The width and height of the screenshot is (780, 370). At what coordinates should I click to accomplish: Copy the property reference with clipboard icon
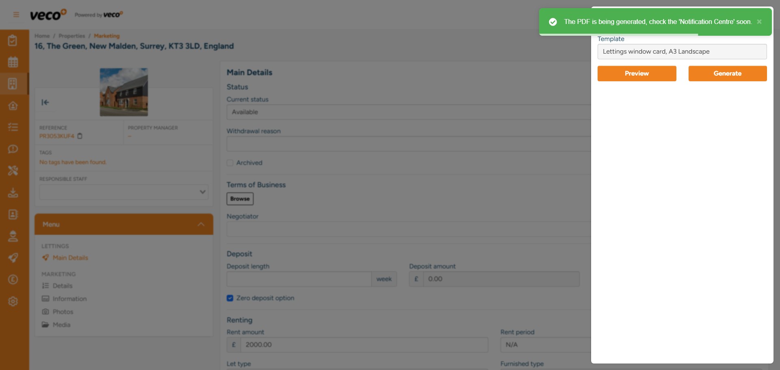coord(80,136)
